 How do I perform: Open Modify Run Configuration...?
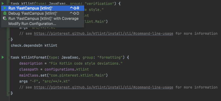[x=42, y=24]
